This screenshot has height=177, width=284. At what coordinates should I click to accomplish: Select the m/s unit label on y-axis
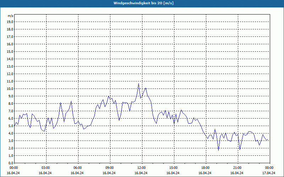tap(11, 16)
